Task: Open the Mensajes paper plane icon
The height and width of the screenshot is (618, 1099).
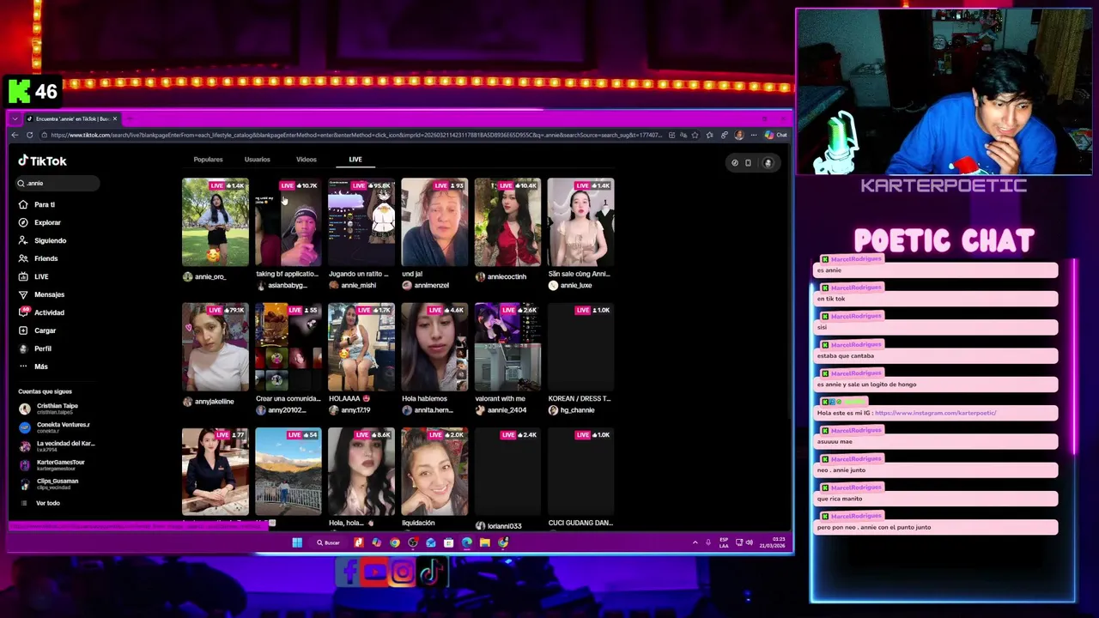Action: [23, 294]
